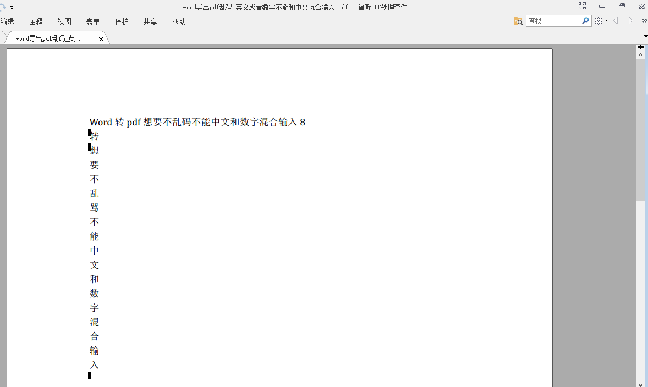Open the 注释 menu
This screenshot has height=387, width=648.
point(35,21)
